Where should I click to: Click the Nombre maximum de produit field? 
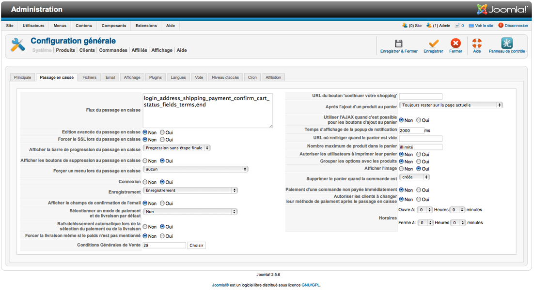(x=421, y=147)
